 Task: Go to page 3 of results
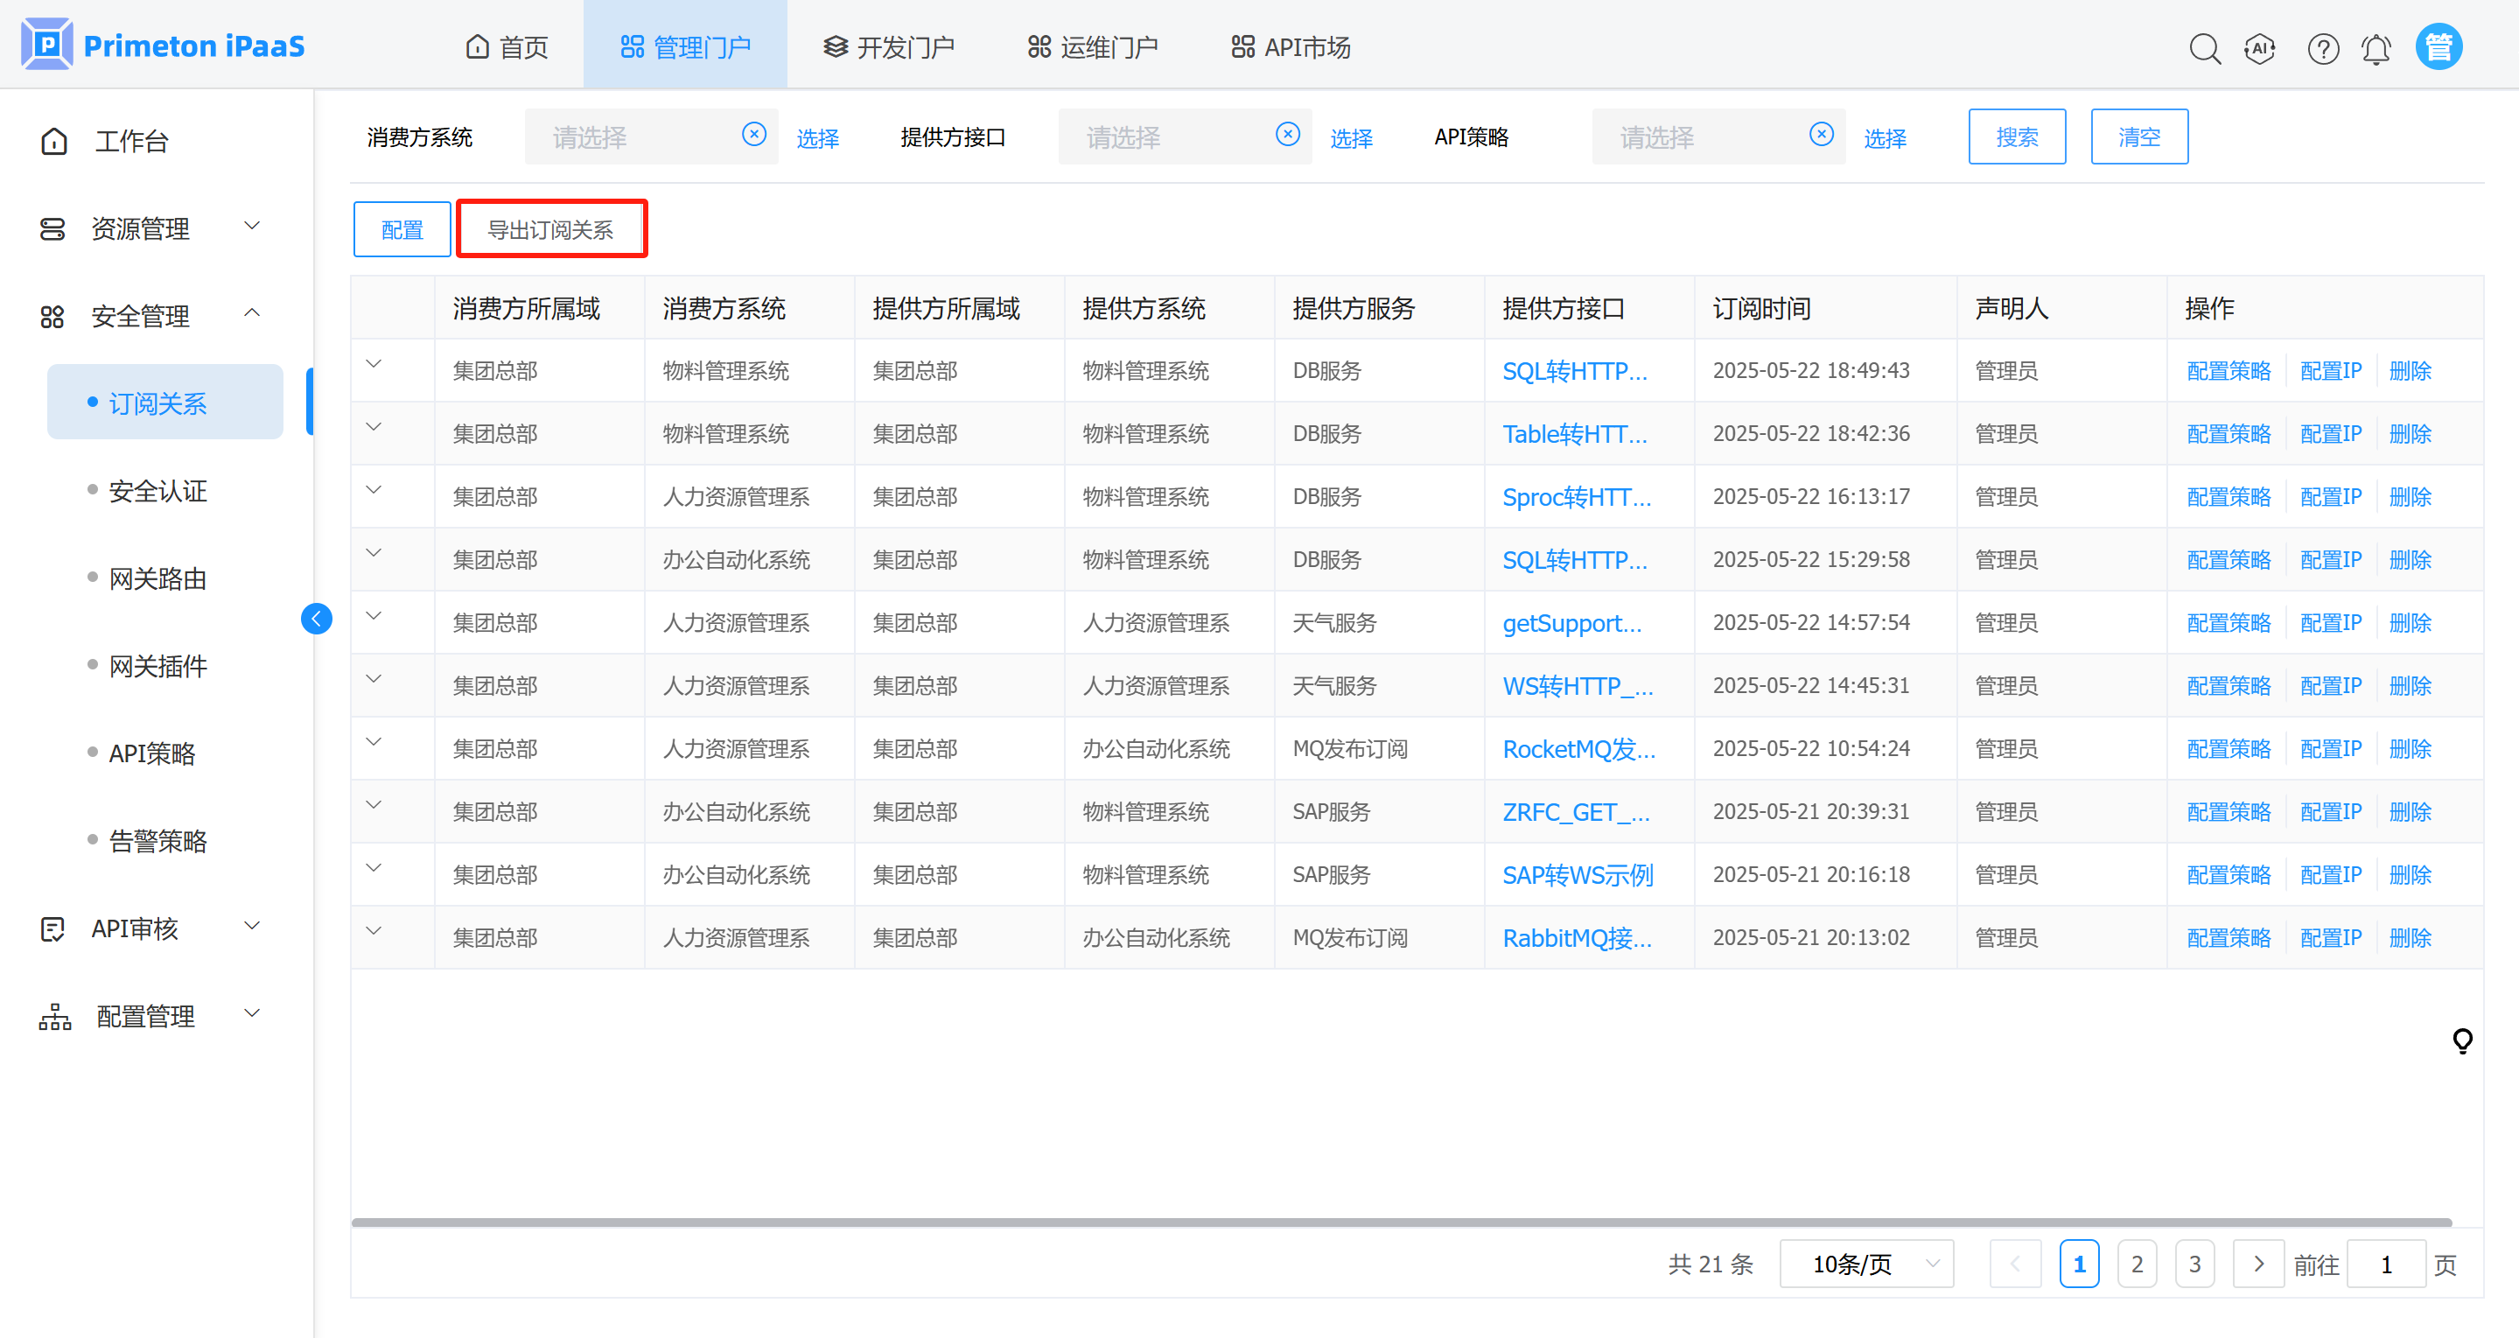(2194, 1264)
